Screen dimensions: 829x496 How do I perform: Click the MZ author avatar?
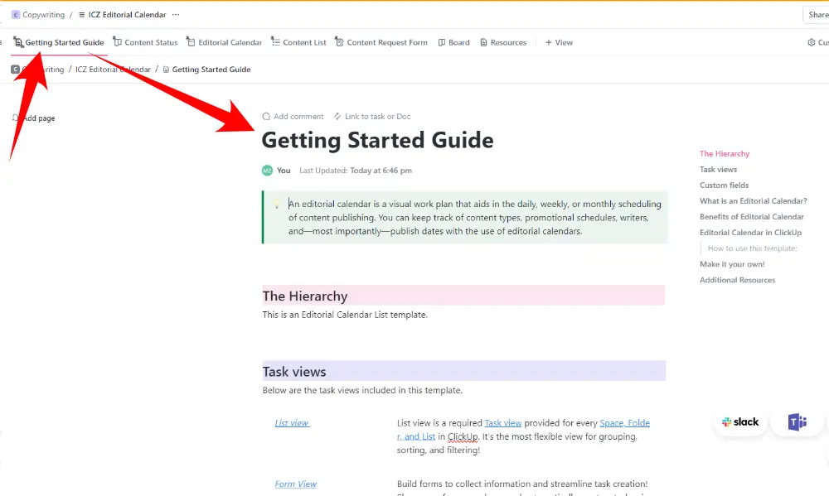[267, 171]
